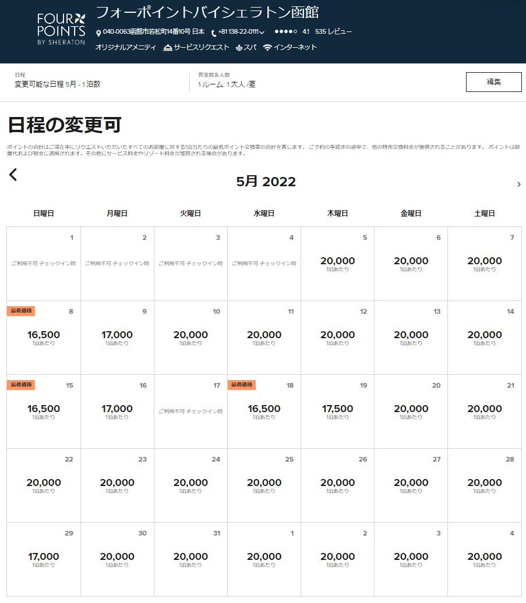
Task: Go to next month with right arrow
Action: 518,185
